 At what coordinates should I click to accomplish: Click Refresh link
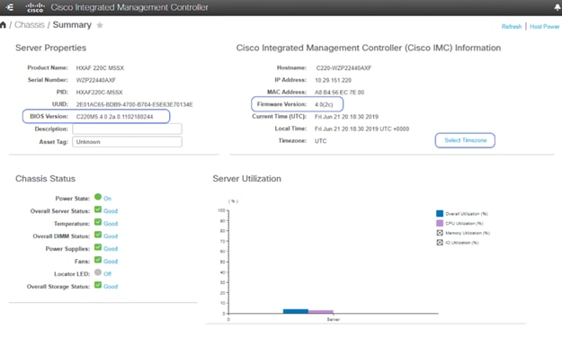pyautogui.click(x=512, y=27)
